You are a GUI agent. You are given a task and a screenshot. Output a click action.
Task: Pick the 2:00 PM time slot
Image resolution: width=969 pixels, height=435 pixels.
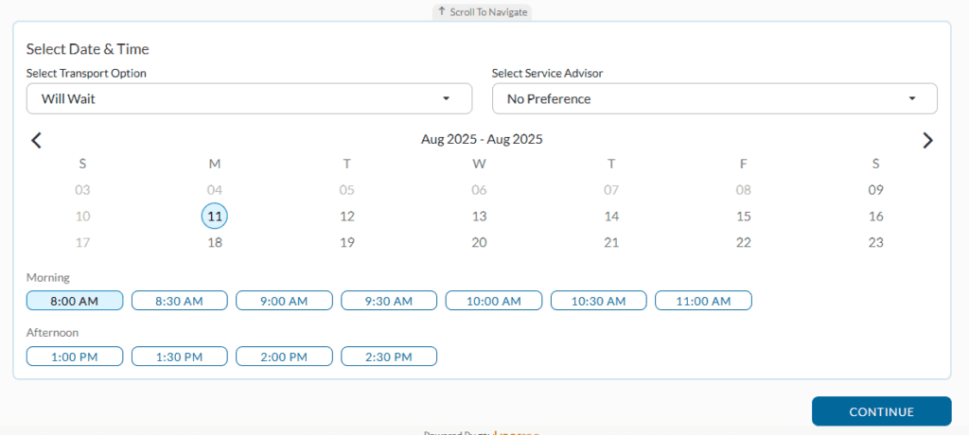coord(284,357)
